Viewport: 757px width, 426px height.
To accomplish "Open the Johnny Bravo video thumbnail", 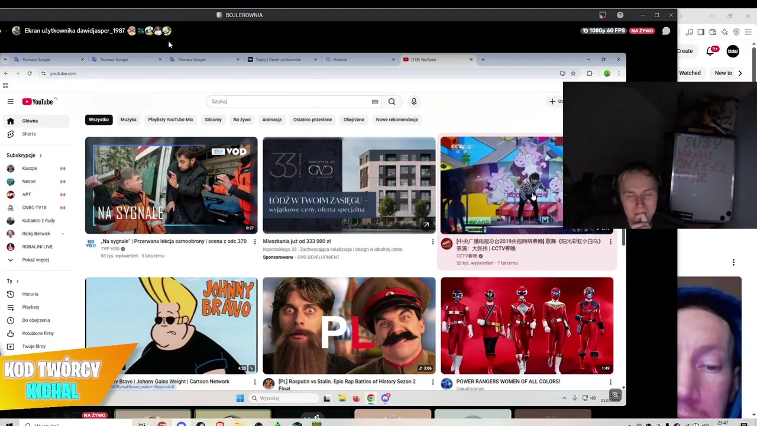I will tap(171, 325).
